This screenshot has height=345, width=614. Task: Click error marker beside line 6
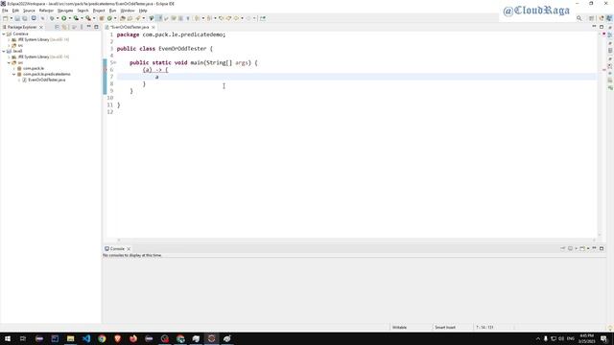coord(105,70)
